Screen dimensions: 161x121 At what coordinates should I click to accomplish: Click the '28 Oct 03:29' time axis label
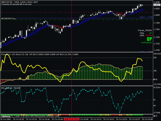(x=122, y=119)
